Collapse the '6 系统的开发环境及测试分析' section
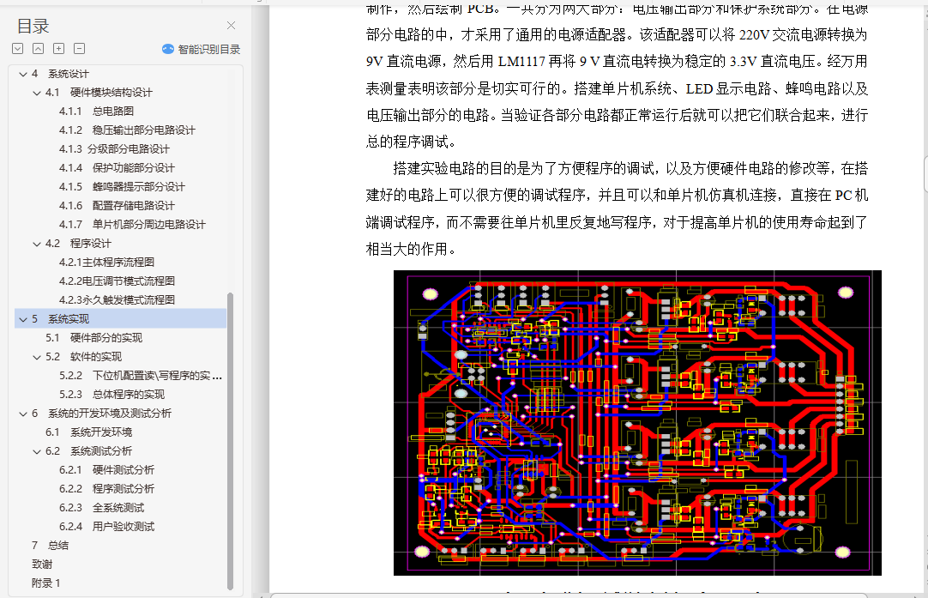Viewport: 928px width, 598px height. [x=23, y=414]
